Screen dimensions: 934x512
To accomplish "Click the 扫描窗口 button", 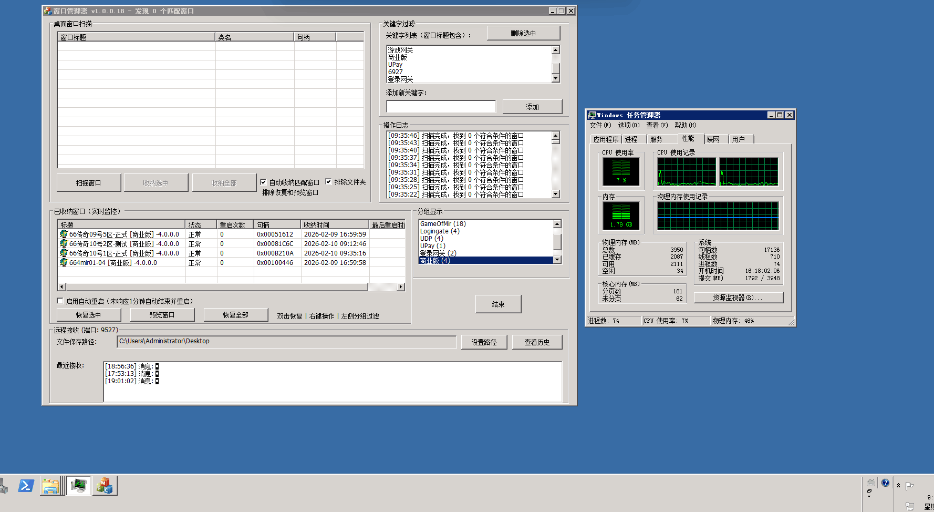I will point(88,183).
